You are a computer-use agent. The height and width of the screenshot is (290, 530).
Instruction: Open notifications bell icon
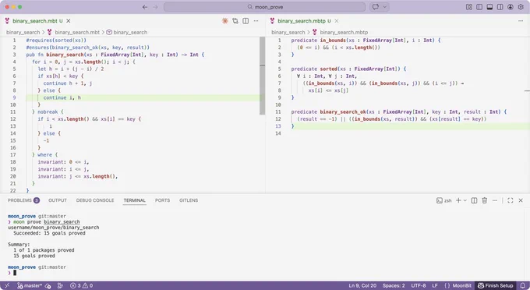(x=522, y=285)
